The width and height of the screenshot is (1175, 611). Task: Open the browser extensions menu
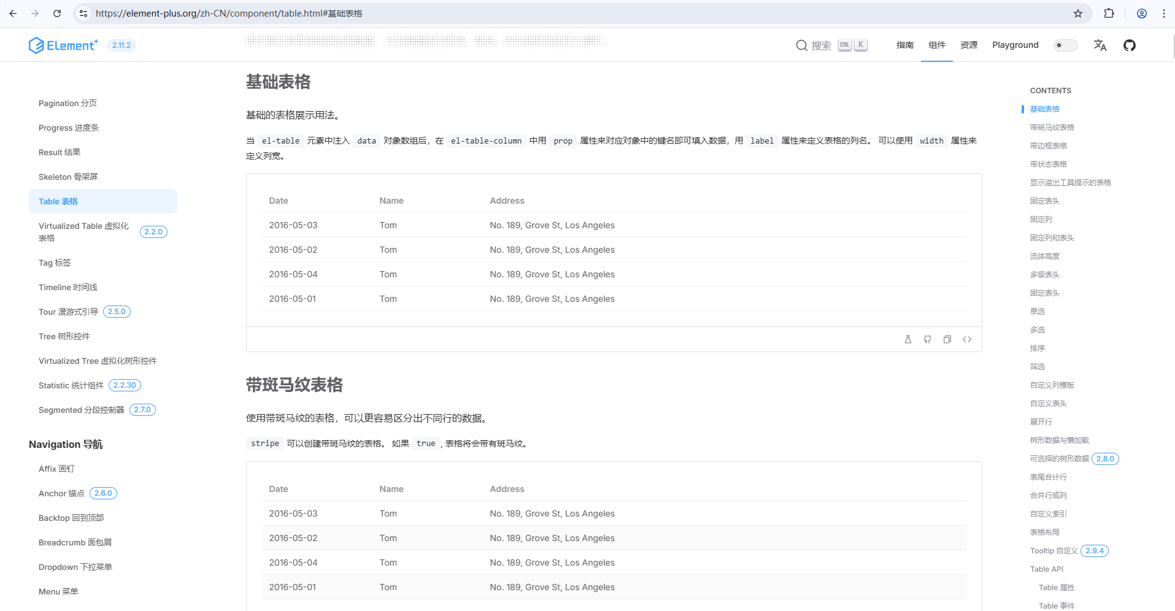point(1109,13)
